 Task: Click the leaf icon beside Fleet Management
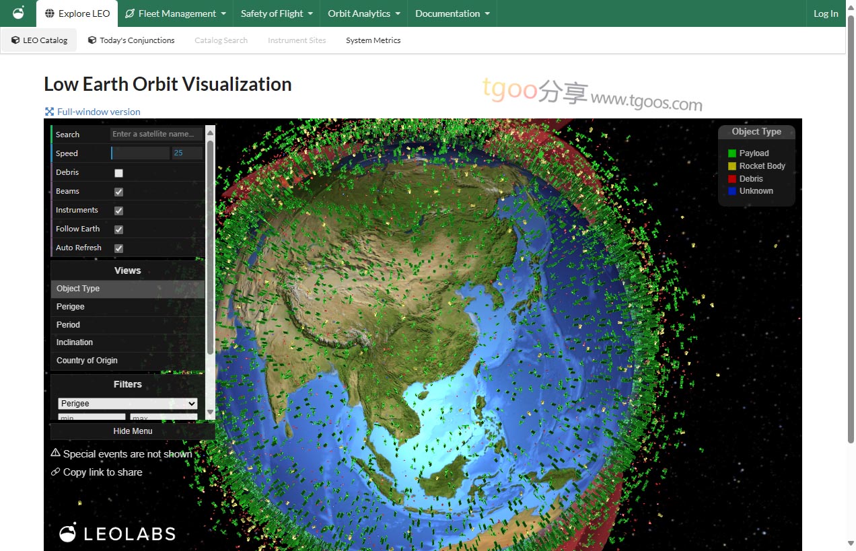click(x=130, y=13)
